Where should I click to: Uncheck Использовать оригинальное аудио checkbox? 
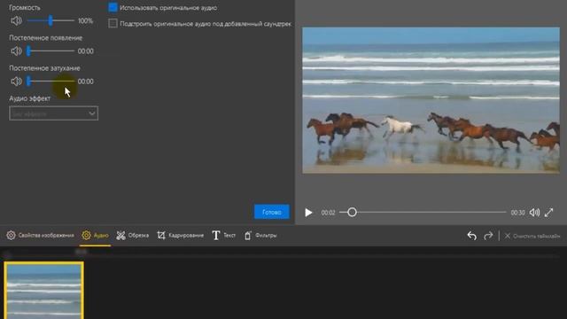pyautogui.click(x=113, y=8)
